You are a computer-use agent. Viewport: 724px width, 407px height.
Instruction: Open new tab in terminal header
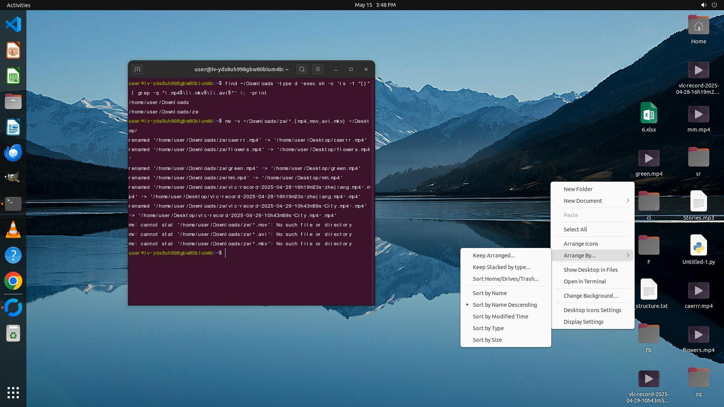click(x=137, y=69)
